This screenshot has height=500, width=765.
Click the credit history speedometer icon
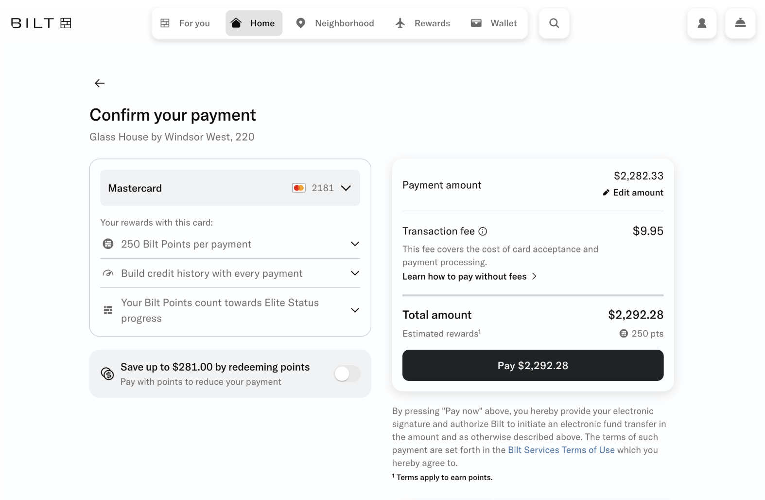[x=108, y=273]
